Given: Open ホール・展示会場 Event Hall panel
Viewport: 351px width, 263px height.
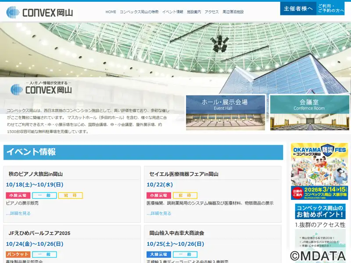Looking at the screenshot, I should [226, 113].
